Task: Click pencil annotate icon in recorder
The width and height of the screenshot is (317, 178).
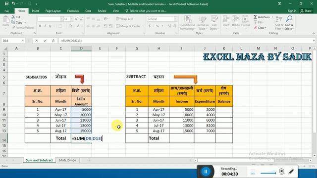Action: 291,172
